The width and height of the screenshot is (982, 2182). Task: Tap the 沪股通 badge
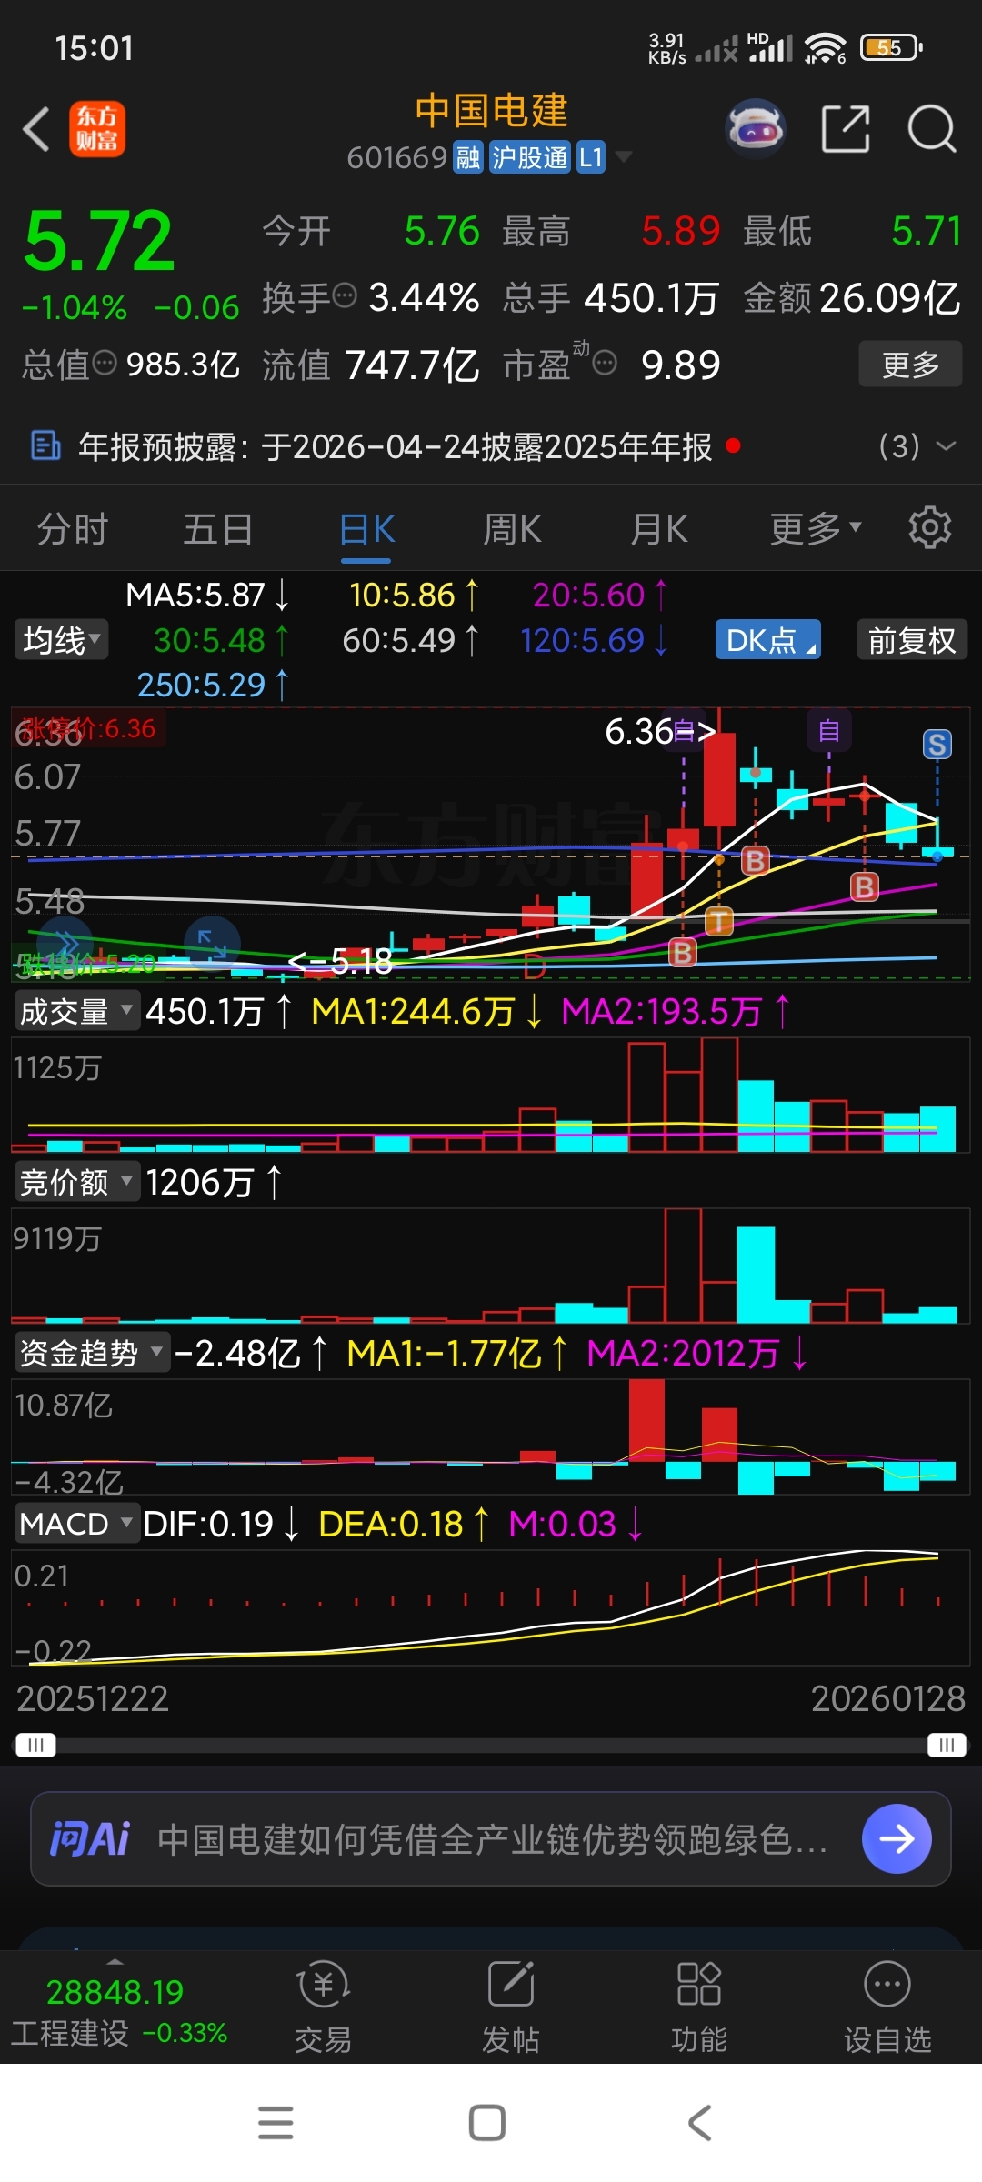(529, 157)
